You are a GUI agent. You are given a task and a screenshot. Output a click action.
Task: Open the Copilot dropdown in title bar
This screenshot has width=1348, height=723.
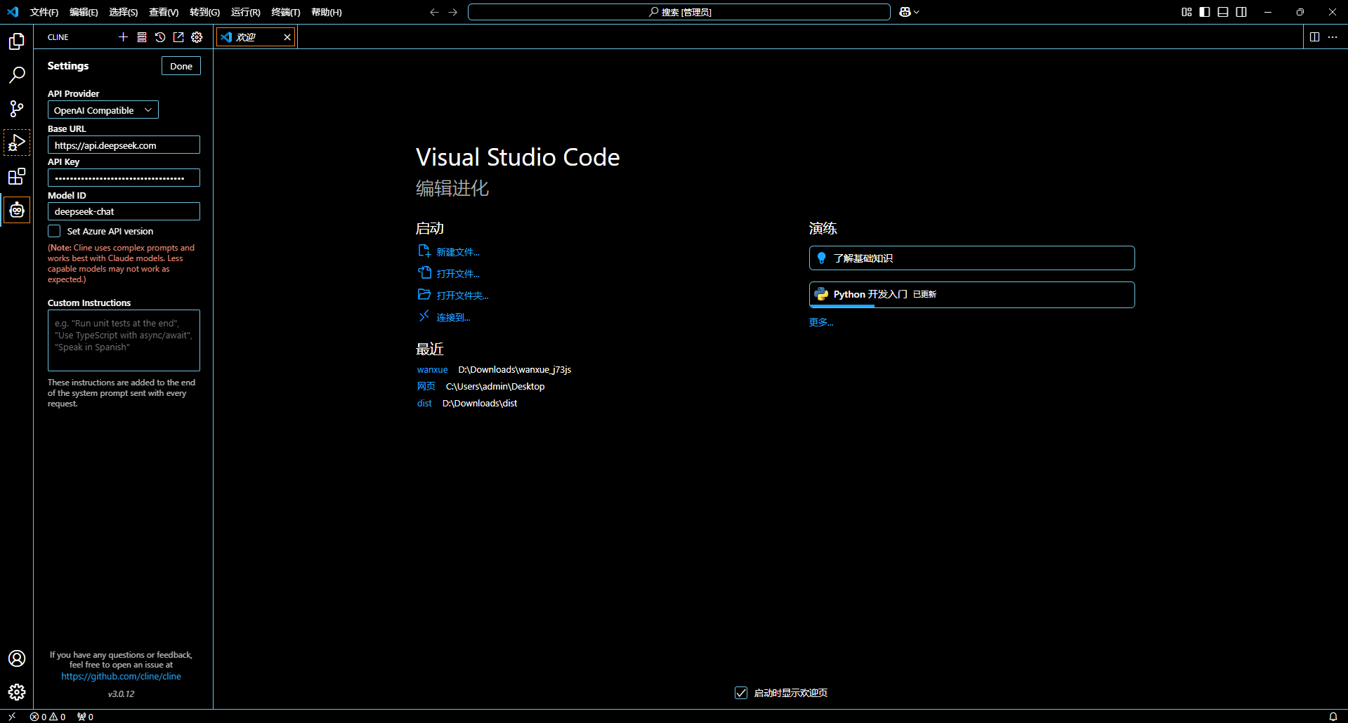point(909,12)
